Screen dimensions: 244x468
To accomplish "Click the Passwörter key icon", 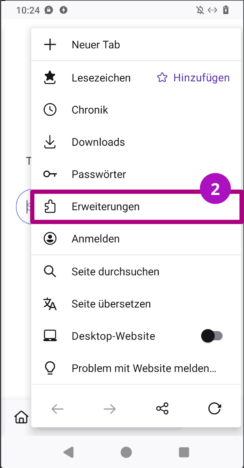I will pyautogui.click(x=50, y=174).
